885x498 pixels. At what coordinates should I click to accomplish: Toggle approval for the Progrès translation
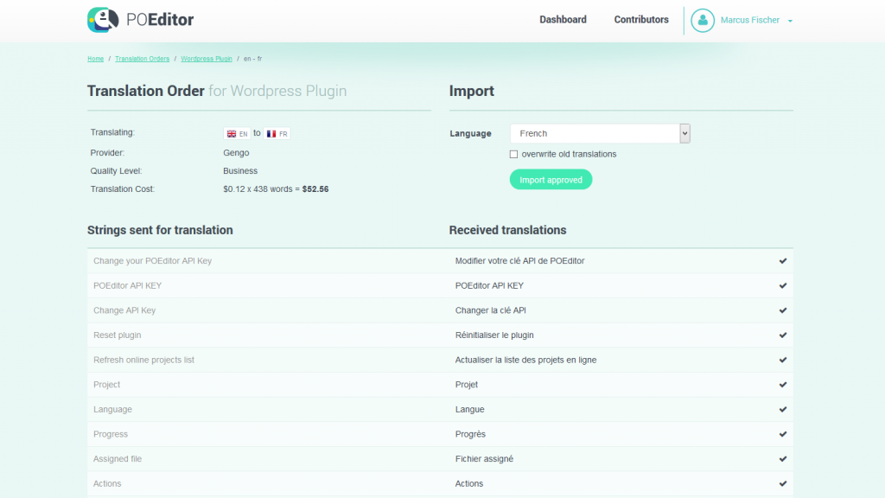pyautogui.click(x=783, y=434)
